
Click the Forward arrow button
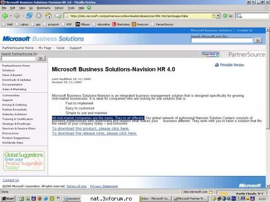pos(17,16)
